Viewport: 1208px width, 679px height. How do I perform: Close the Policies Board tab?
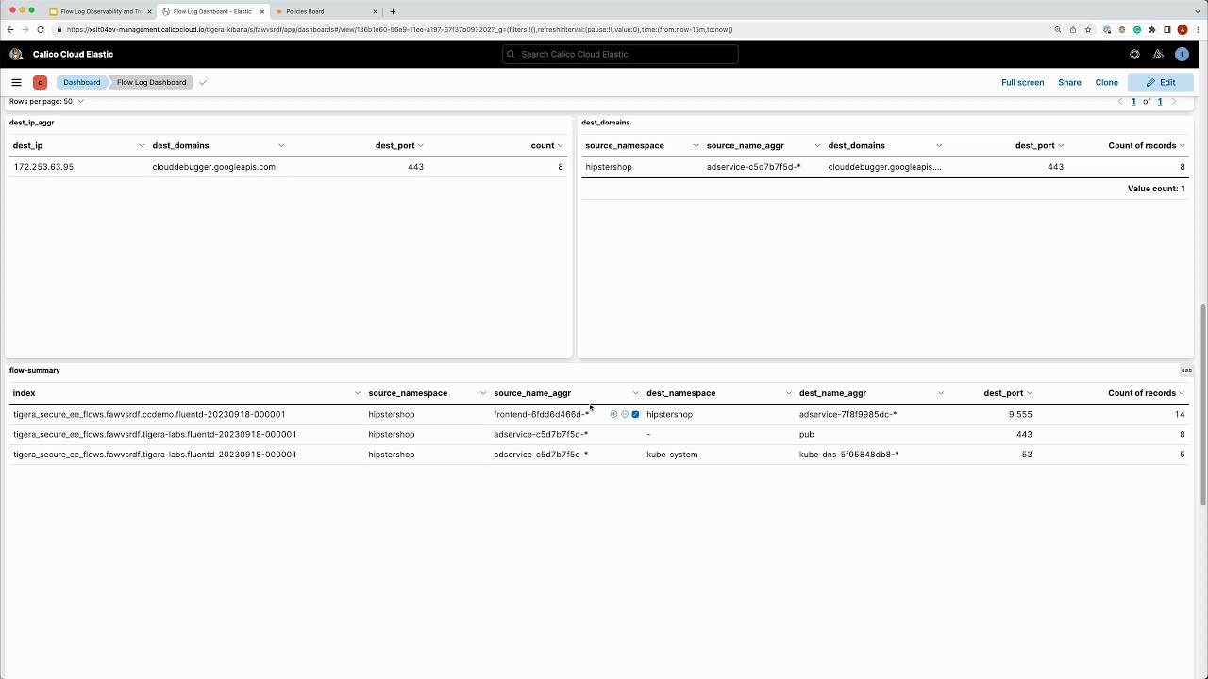374,11
